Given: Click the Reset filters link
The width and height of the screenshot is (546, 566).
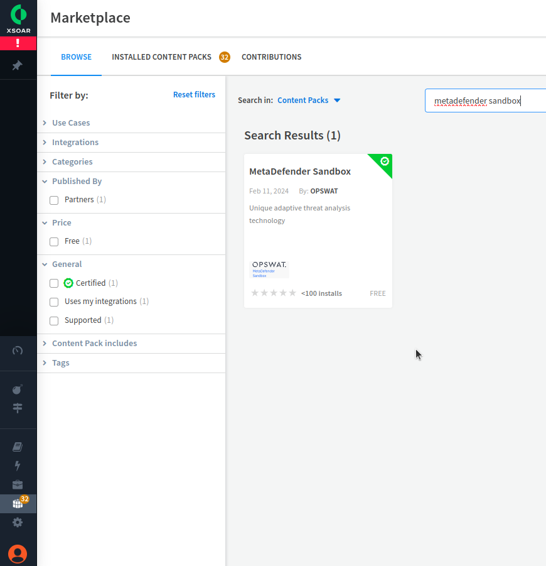Looking at the screenshot, I should tap(194, 95).
